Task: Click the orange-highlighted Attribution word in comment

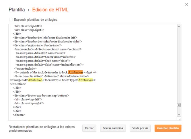Action: 75,72
